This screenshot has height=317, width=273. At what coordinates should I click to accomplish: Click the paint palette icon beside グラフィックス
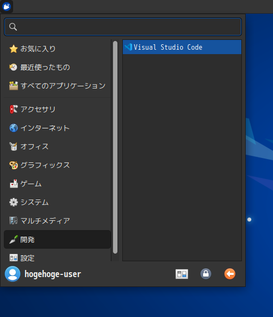14,165
